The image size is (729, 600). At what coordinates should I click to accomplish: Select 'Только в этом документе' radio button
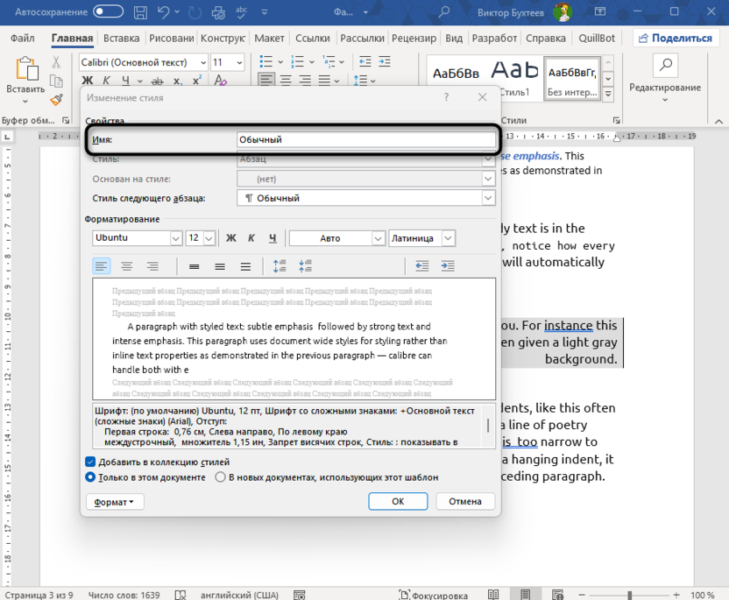(90, 477)
